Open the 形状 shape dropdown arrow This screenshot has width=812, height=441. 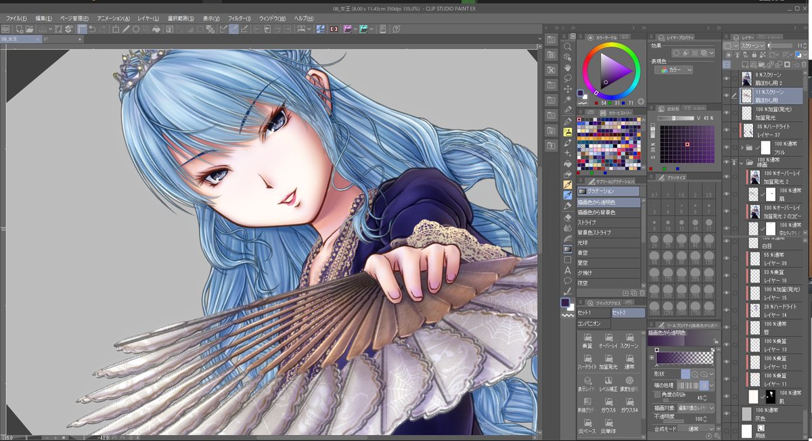712,373
